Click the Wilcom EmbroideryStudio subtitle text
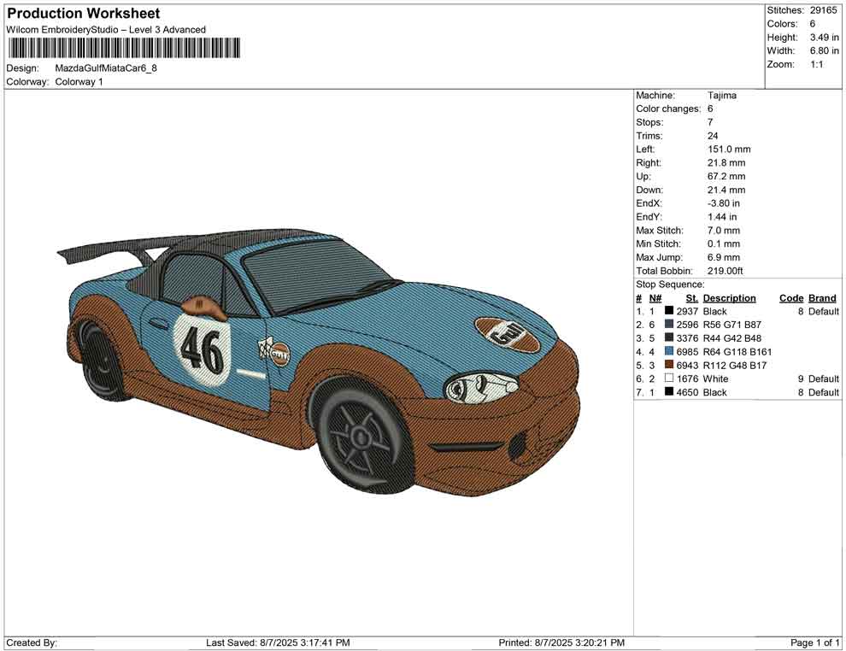The width and height of the screenshot is (846, 651). click(x=106, y=30)
